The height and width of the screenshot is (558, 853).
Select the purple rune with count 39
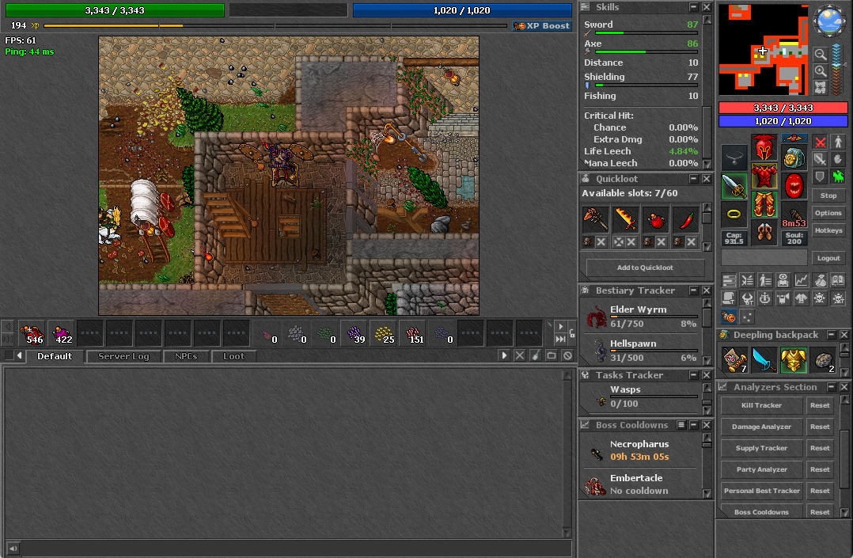click(354, 333)
